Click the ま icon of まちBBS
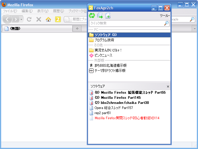 point(91,65)
